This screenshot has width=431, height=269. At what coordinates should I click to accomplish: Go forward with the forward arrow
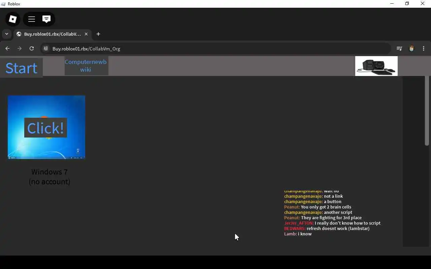20,48
